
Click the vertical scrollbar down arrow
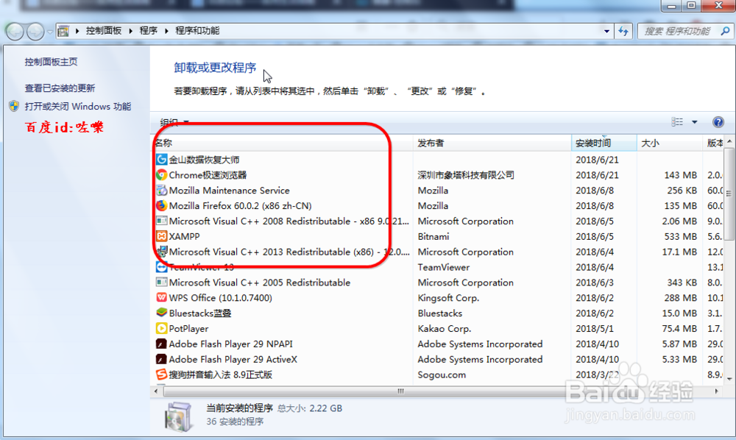[x=729, y=378]
